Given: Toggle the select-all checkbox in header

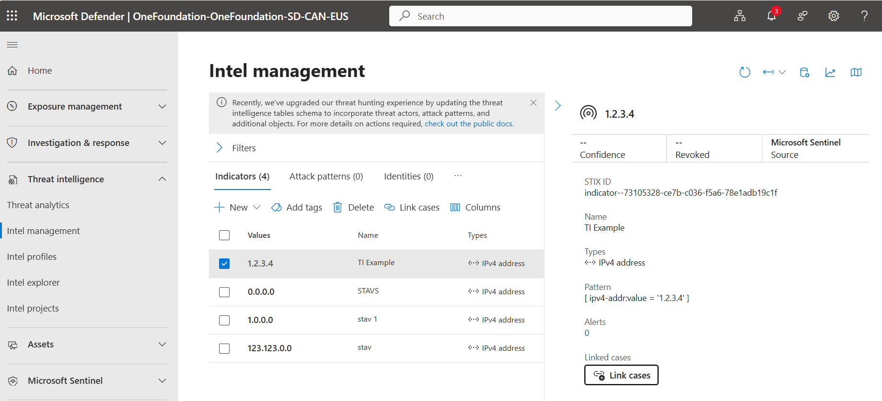Looking at the screenshot, I should click(x=224, y=235).
